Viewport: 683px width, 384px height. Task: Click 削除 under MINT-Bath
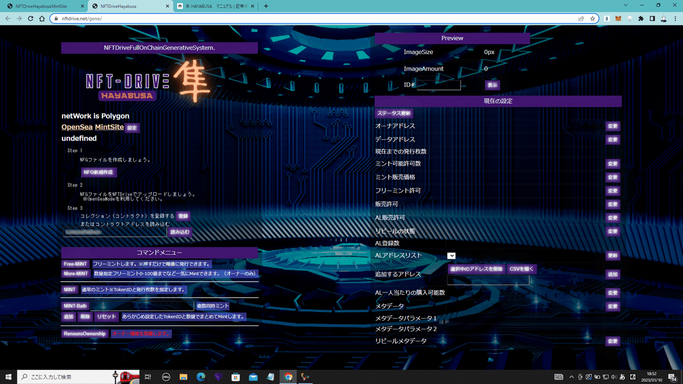coord(85,316)
